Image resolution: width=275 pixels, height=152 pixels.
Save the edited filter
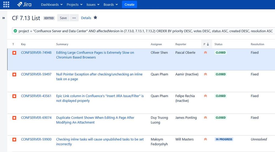(63, 18)
